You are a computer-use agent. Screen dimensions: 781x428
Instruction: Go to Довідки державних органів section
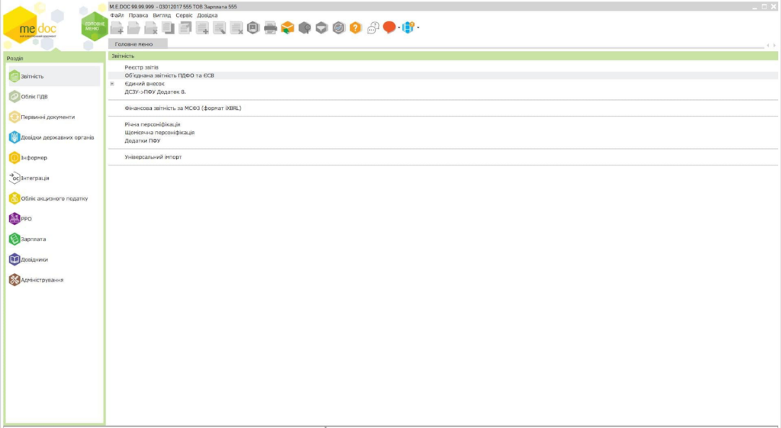[57, 137]
